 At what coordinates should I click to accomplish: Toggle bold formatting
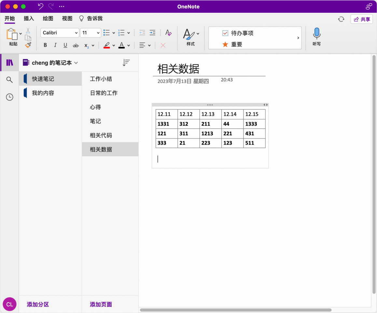tap(45, 45)
